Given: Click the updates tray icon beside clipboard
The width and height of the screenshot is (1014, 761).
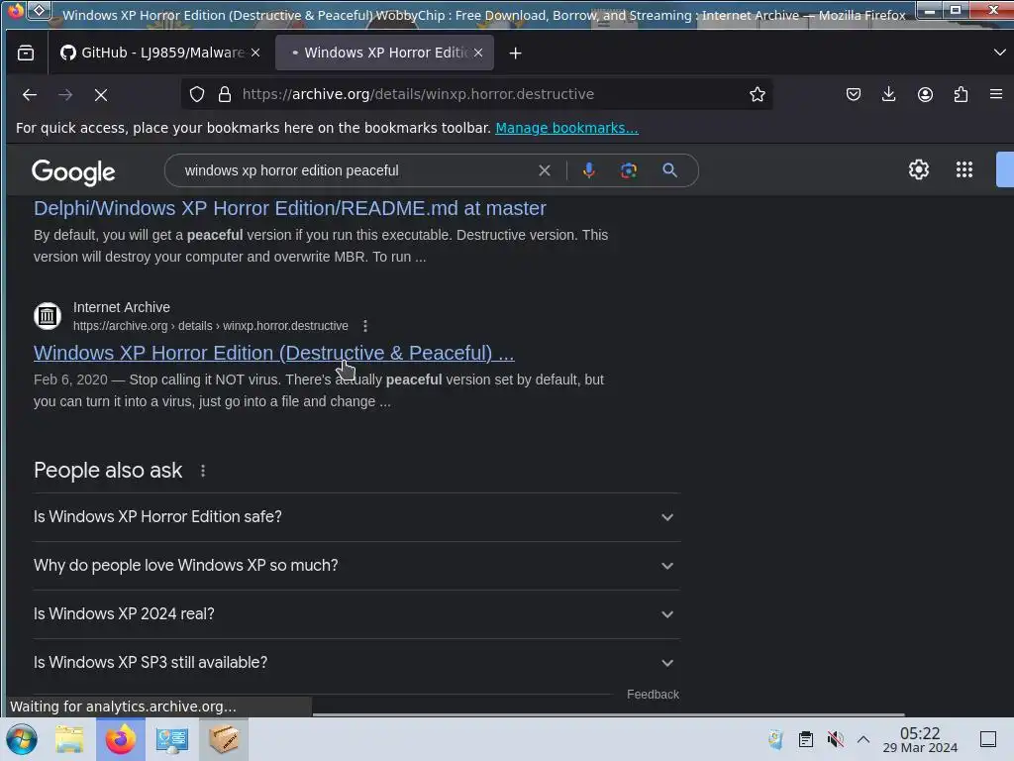Looking at the screenshot, I should (x=775, y=739).
